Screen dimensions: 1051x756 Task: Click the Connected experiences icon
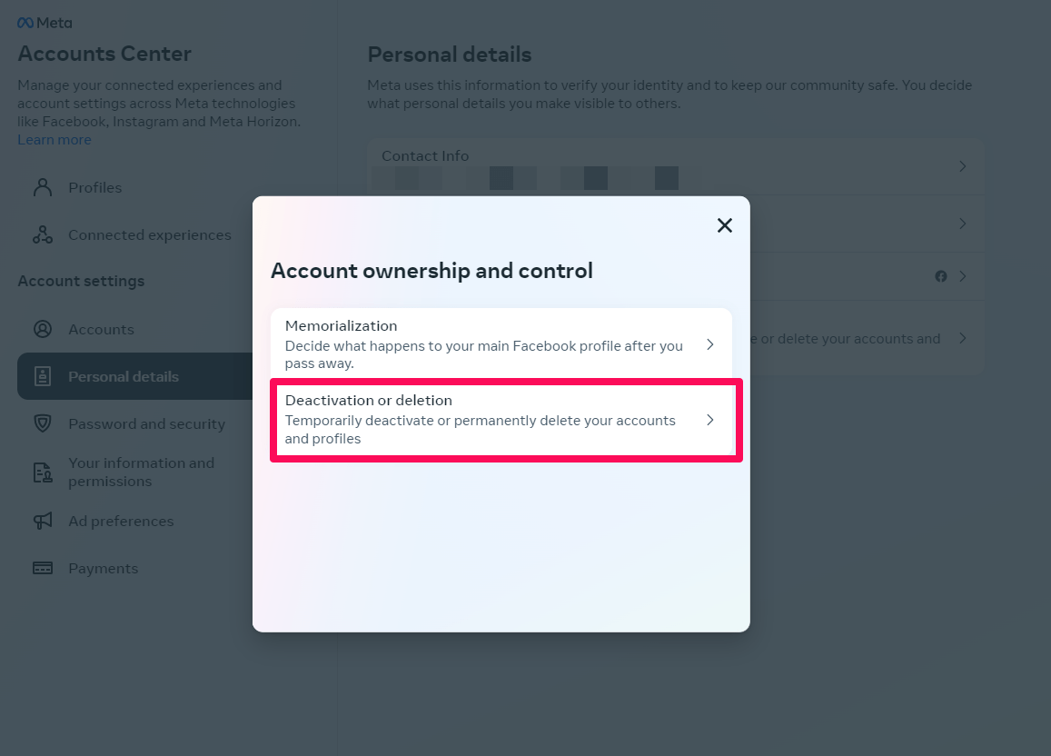coord(43,235)
